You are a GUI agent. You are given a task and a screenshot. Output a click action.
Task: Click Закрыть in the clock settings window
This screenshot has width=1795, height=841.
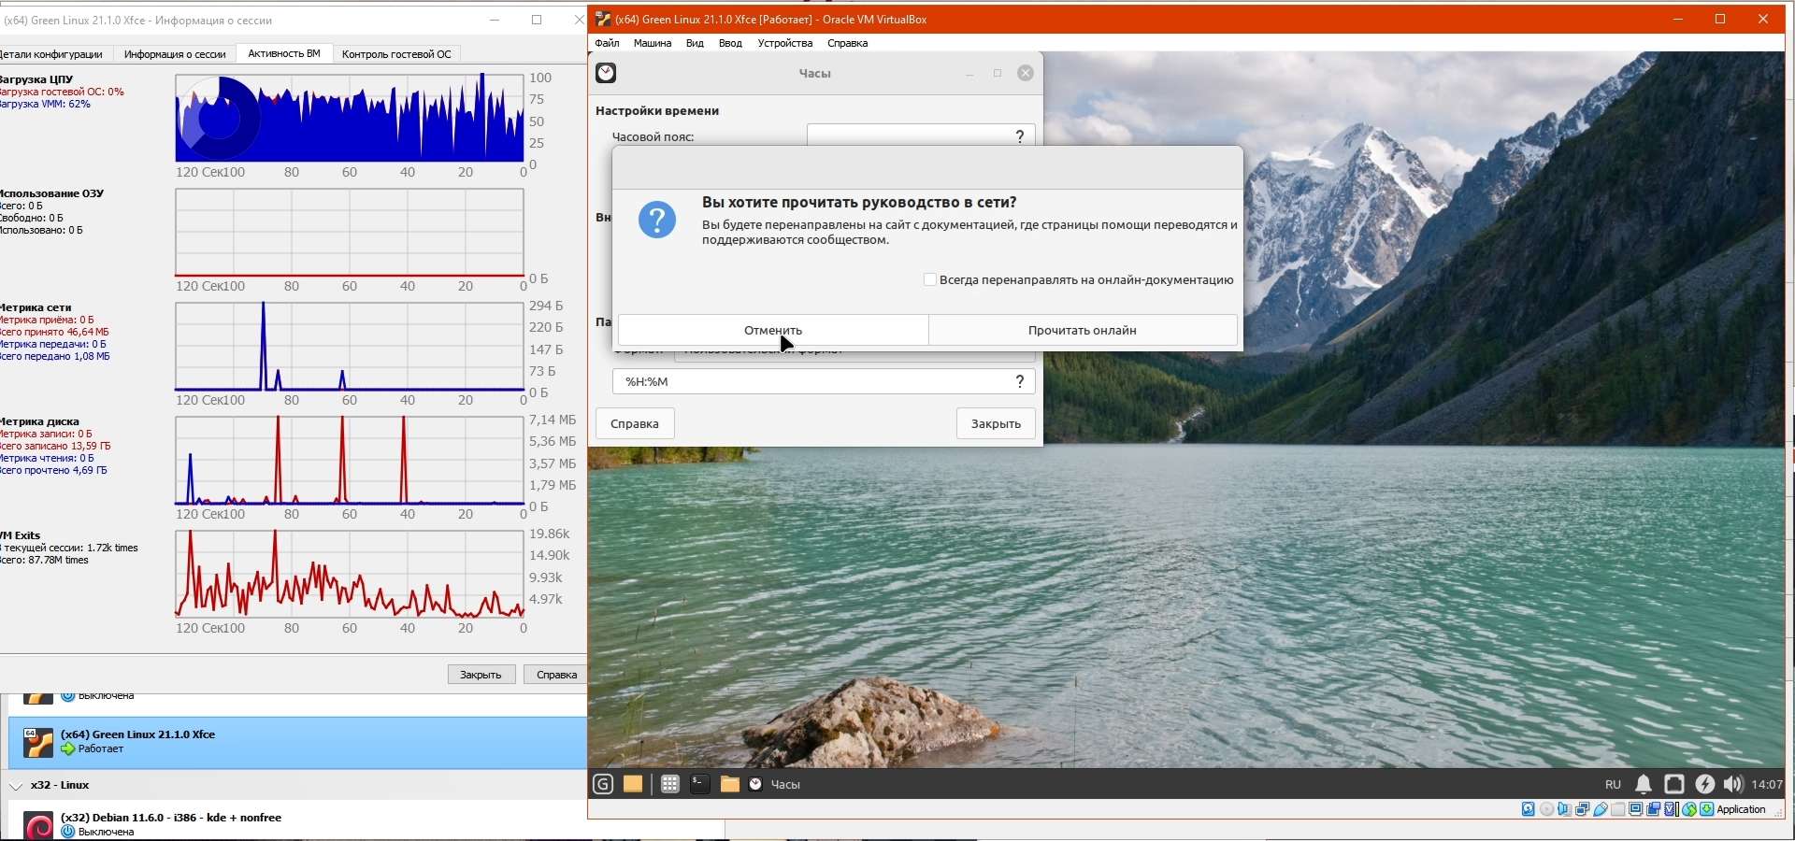pos(996,423)
